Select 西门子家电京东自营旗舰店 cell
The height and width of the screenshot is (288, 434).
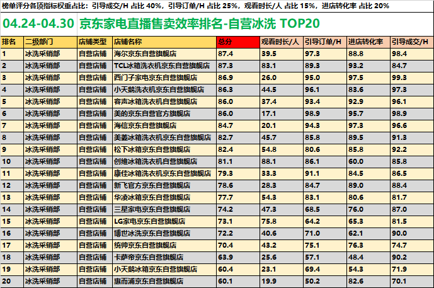[x=164, y=78]
